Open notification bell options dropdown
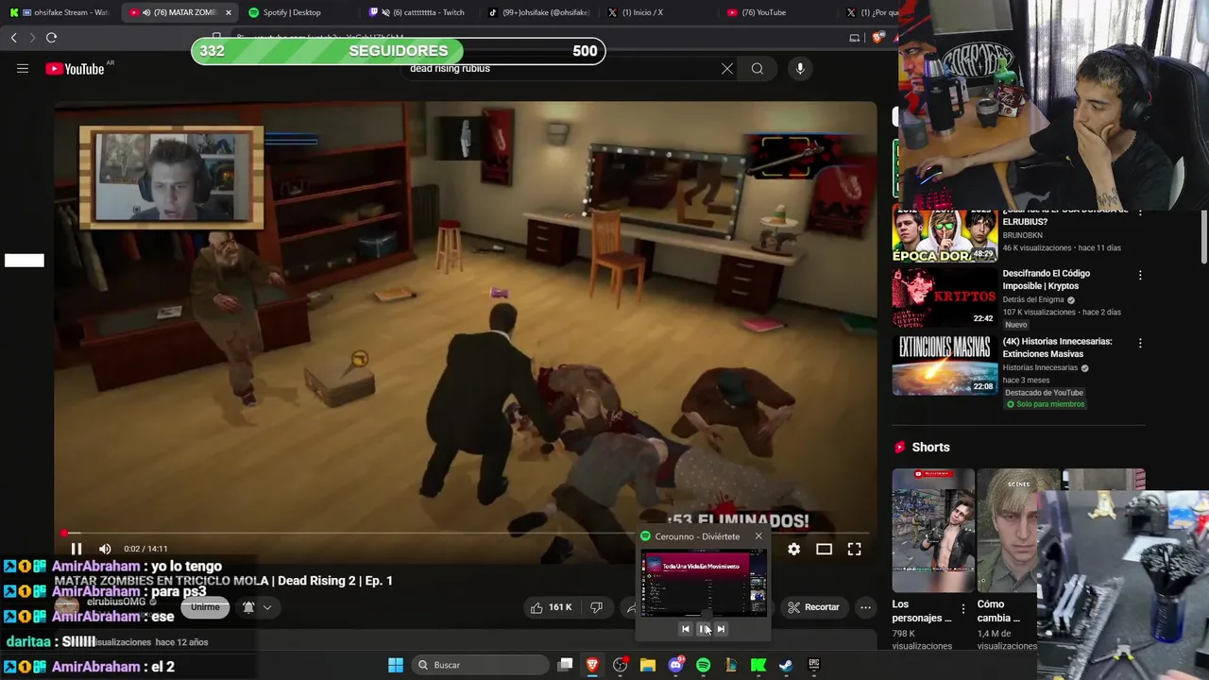1209x680 pixels. click(257, 607)
